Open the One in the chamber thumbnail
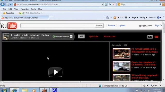 pyautogui.click(x=121, y=66)
